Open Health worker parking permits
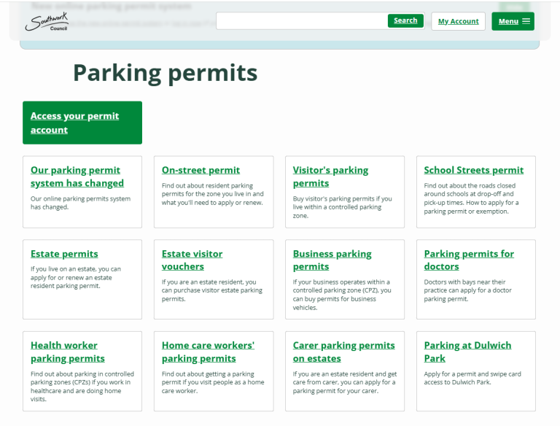 (67, 352)
